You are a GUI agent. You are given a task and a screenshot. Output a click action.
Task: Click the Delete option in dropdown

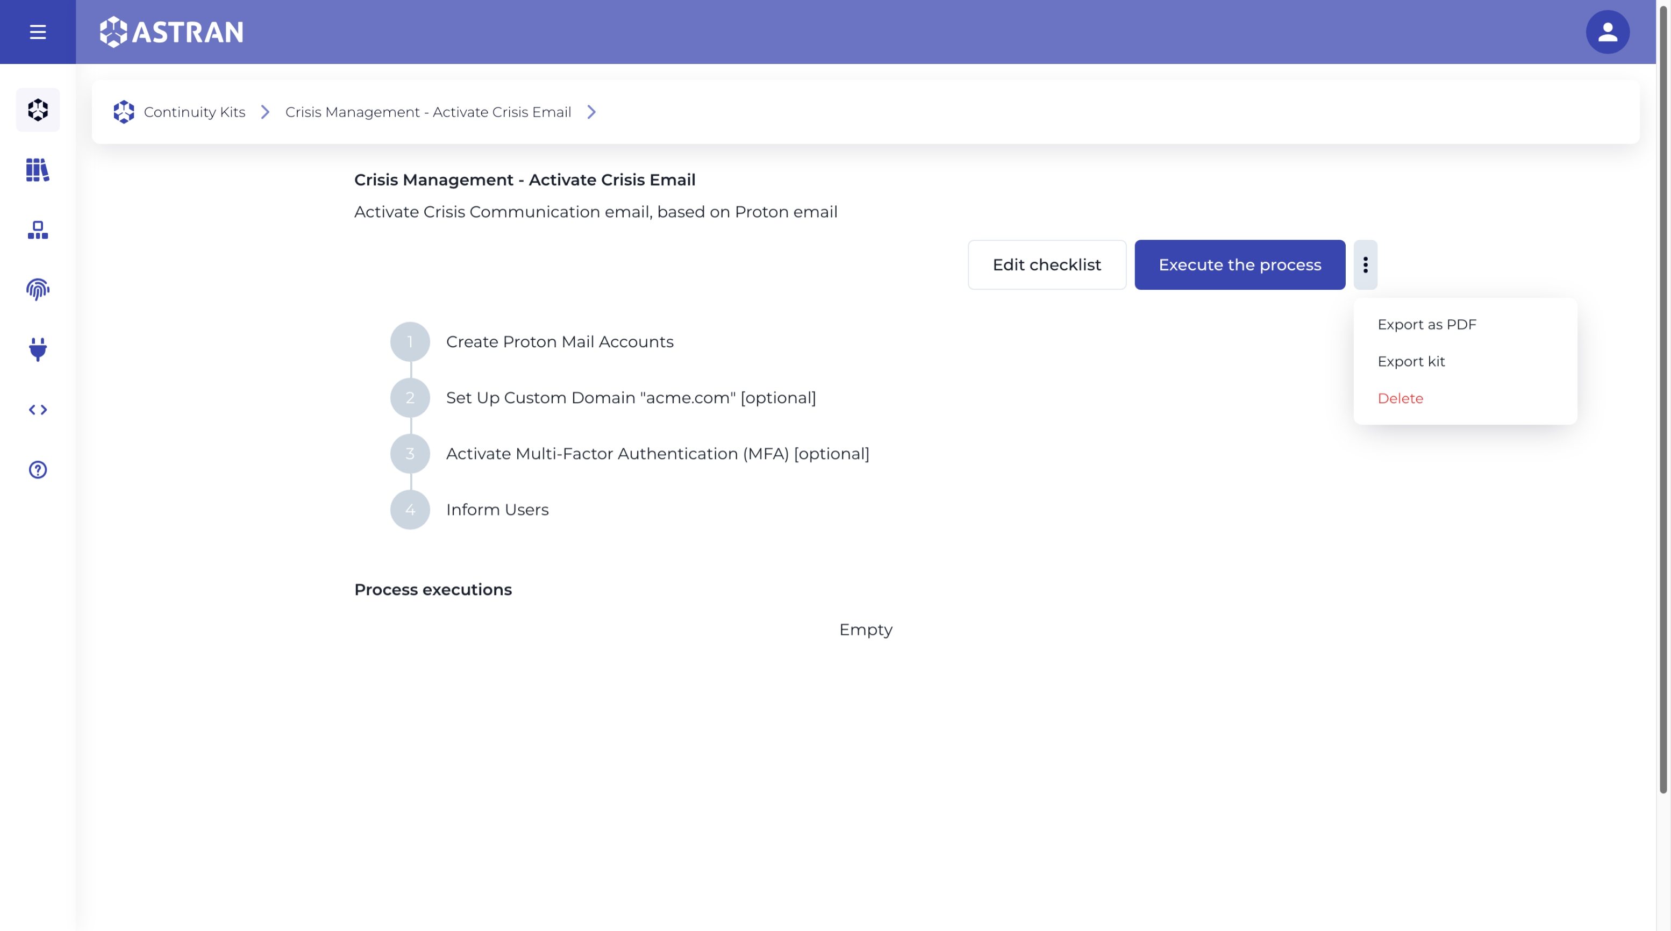pos(1401,398)
